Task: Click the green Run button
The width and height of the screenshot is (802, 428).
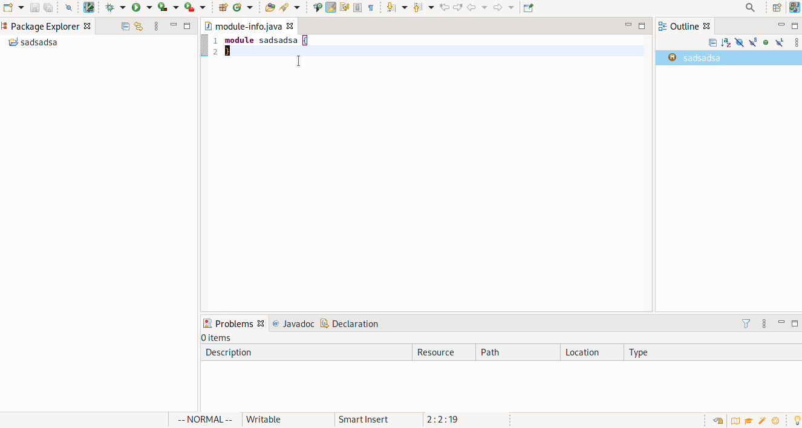Action: click(x=136, y=7)
